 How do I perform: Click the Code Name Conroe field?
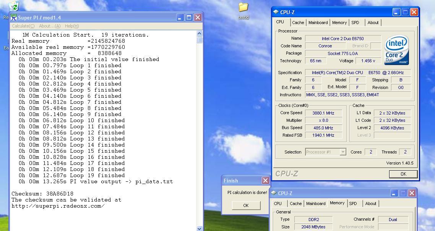click(x=325, y=46)
